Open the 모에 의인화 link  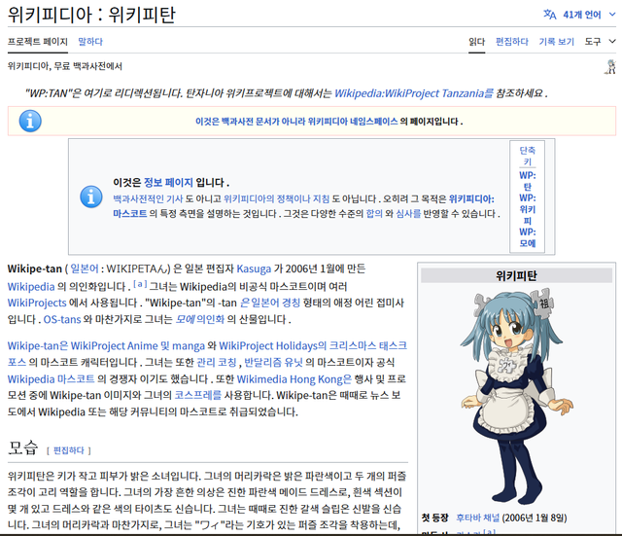200,319
